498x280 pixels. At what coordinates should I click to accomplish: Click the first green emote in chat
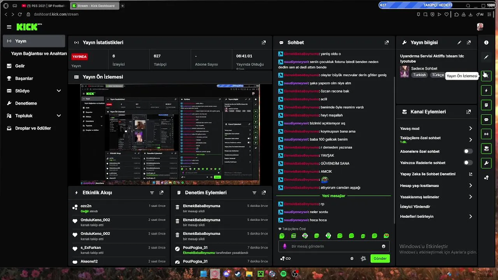[x=282, y=236]
